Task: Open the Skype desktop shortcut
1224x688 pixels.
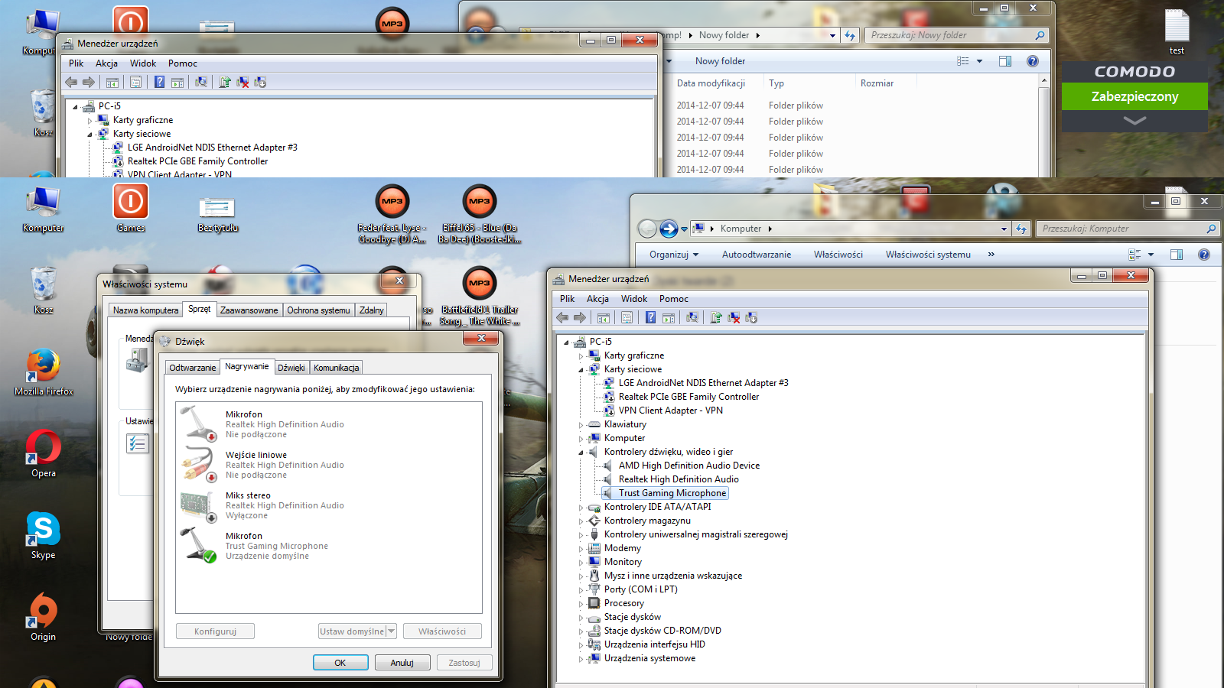Action: point(44,536)
